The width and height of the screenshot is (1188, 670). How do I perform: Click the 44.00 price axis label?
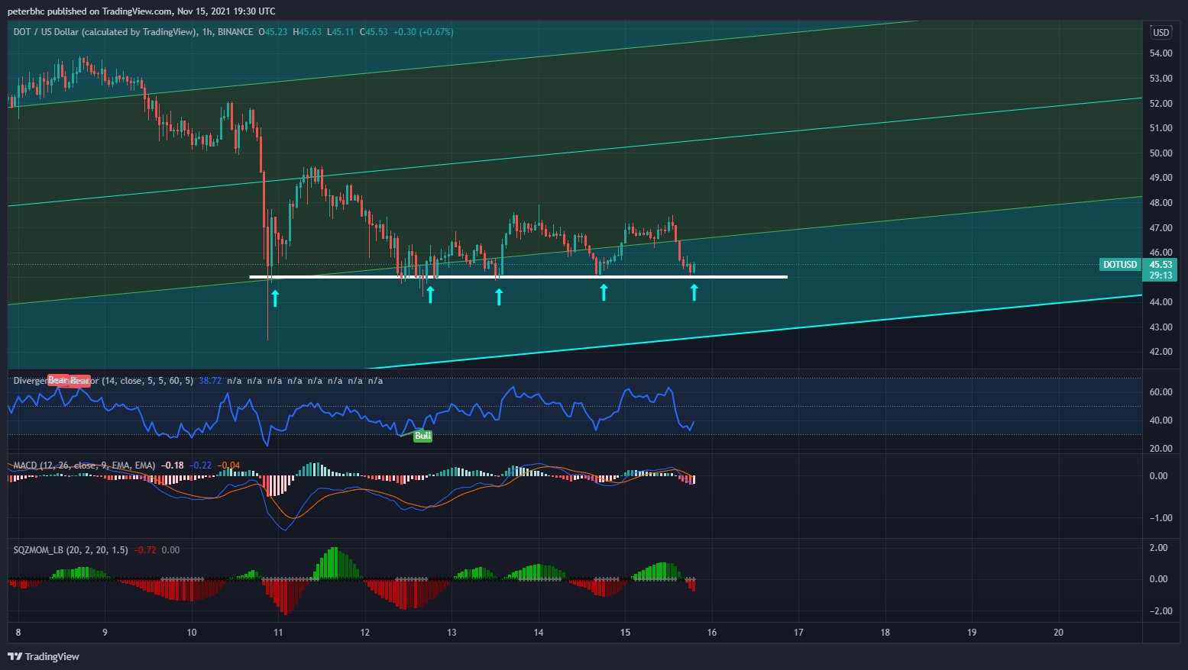click(1161, 302)
